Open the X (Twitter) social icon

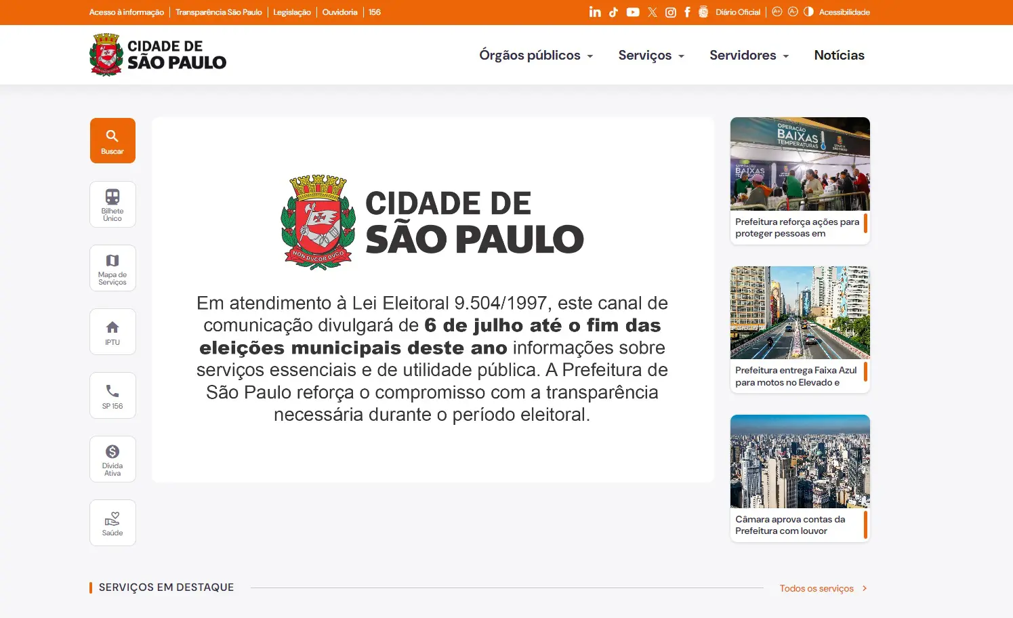coord(653,12)
